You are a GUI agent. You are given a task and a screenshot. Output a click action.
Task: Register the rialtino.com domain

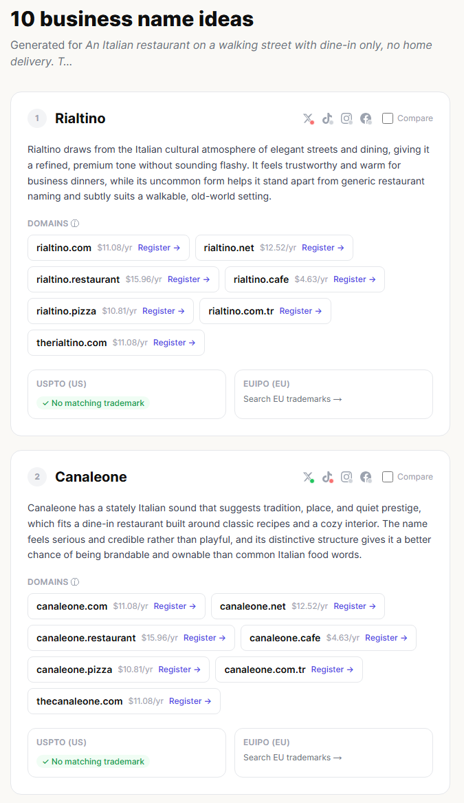pyautogui.click(x=159, y=248)
